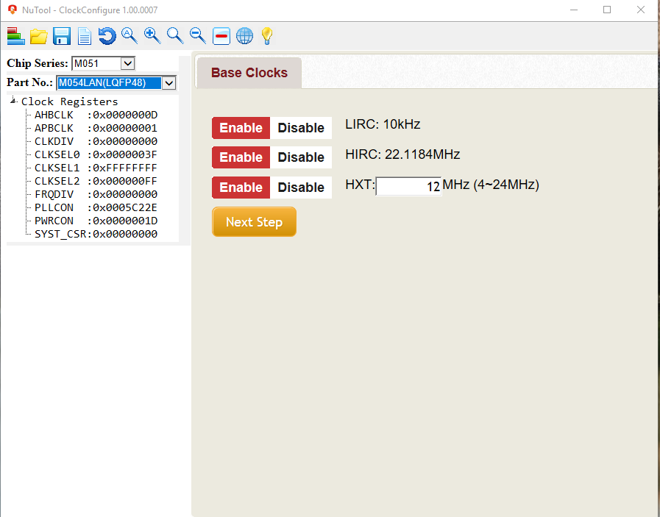Select the Base Clocks tab
Screen dimensions: 660x517
pos(249,73)
